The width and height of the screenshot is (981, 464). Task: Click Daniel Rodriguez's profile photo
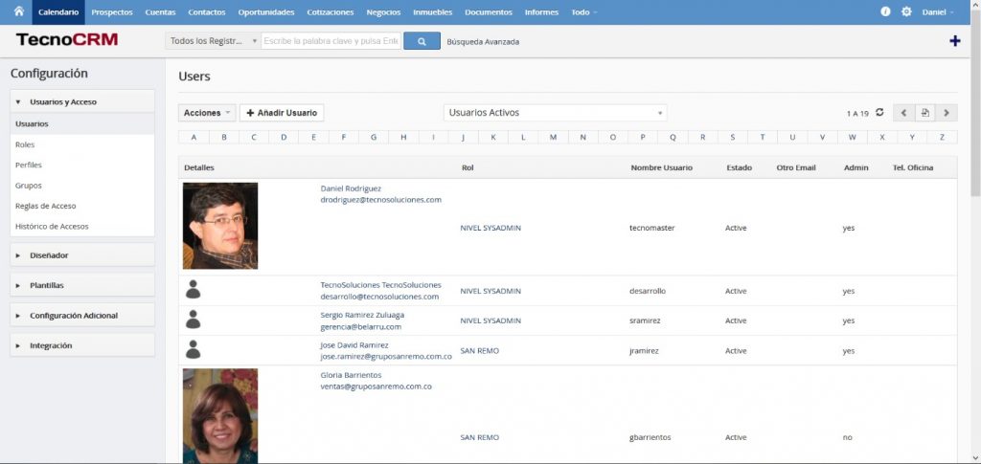(x=220, y=226)
